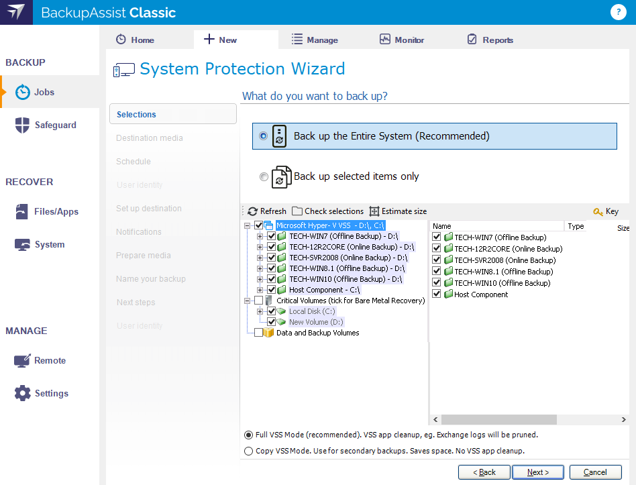Click the System recover monitor icon

22,245
